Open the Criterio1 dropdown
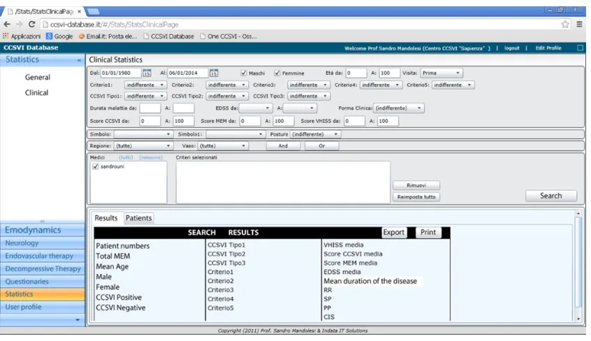The image size is (591, 341). pyautogui.click(x=145, y=85)
